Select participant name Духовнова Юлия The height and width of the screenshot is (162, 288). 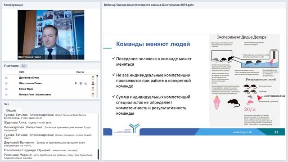click(x=29, y=78)
